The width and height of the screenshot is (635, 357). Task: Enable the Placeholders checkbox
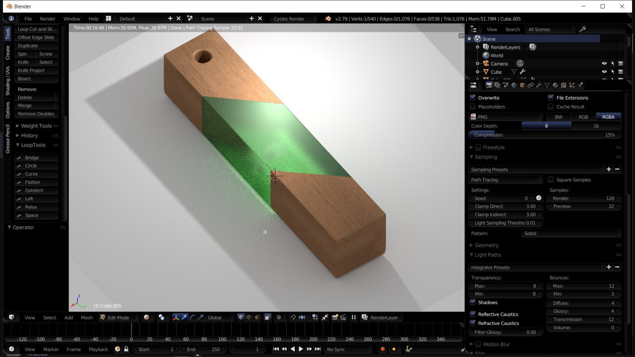473,107
